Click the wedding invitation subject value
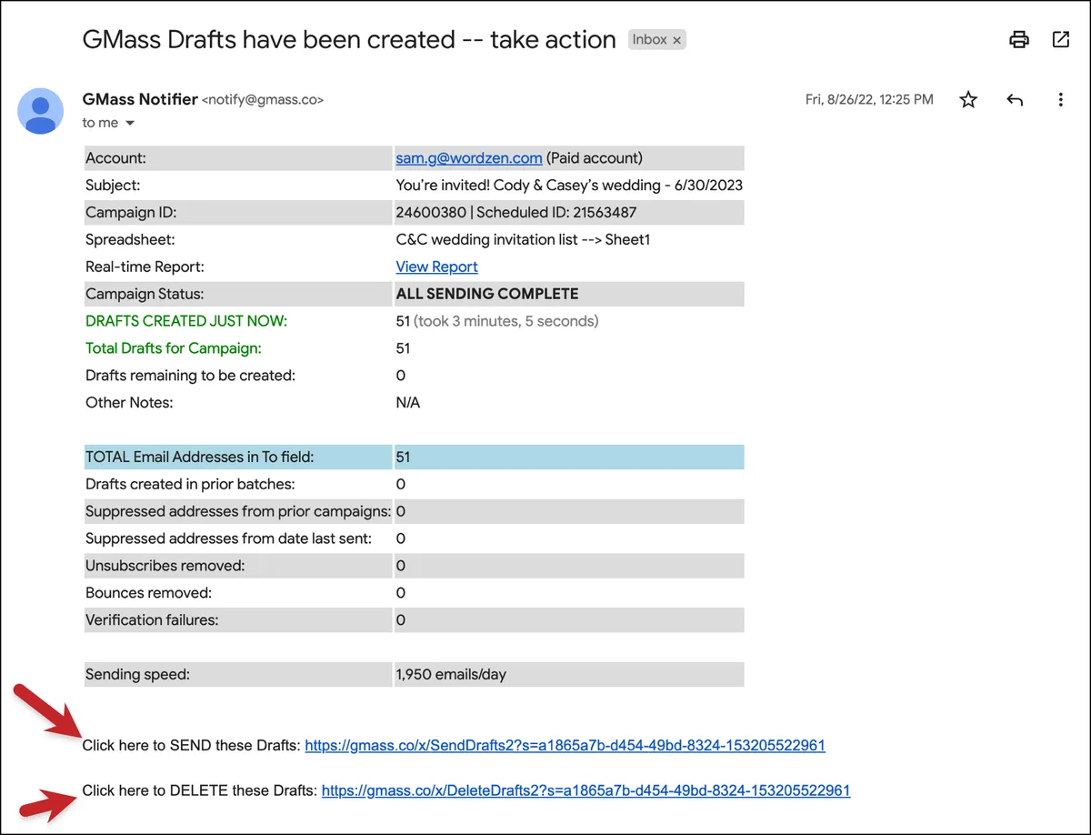Screen dimensions: 1091x835 569,185
